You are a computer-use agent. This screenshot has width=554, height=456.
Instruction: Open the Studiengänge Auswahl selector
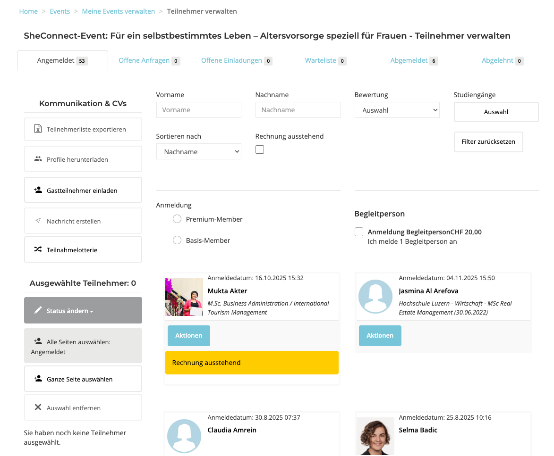pos(496,112)
